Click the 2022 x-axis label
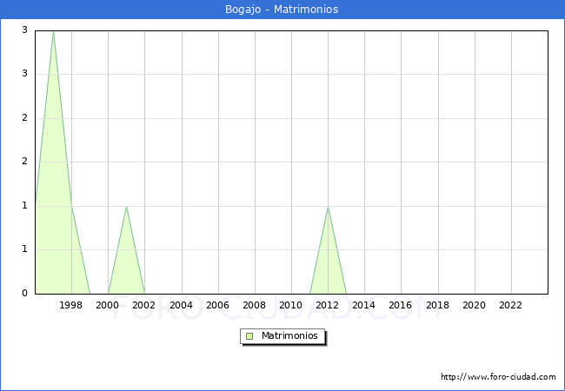 click(510, 305)
